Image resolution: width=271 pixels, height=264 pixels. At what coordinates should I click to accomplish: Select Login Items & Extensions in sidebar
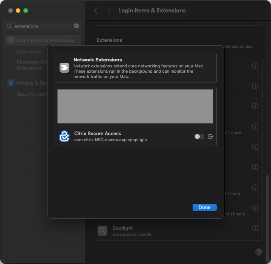pos(43,40)
